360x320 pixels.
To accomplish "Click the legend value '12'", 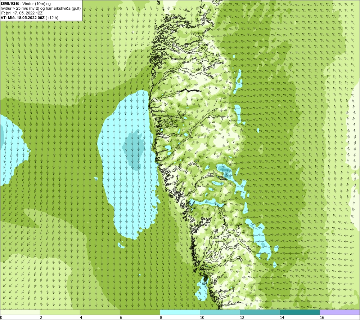I will 242,317.
